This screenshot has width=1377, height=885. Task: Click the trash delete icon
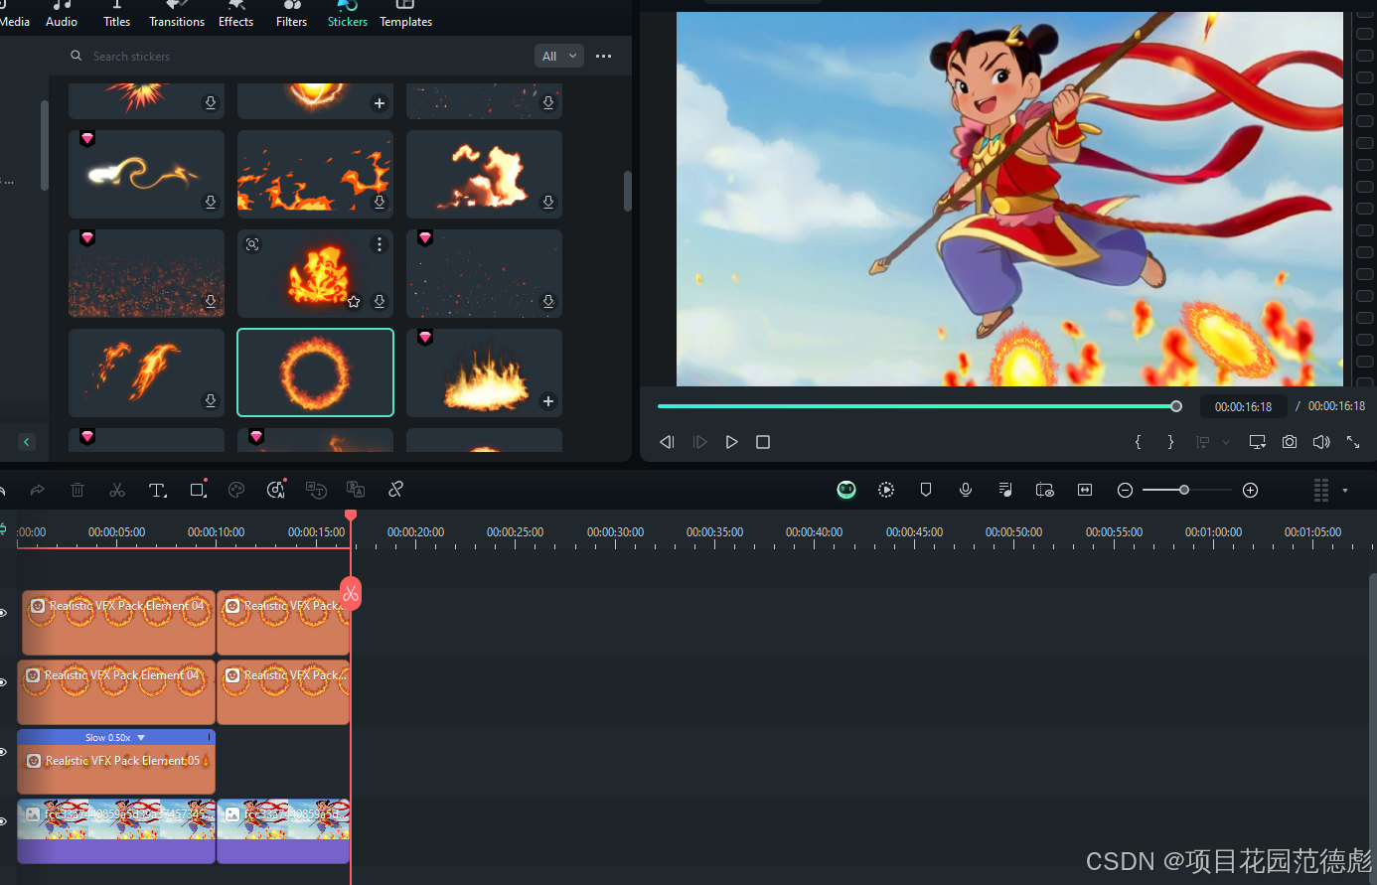click(x=77, y=490)
